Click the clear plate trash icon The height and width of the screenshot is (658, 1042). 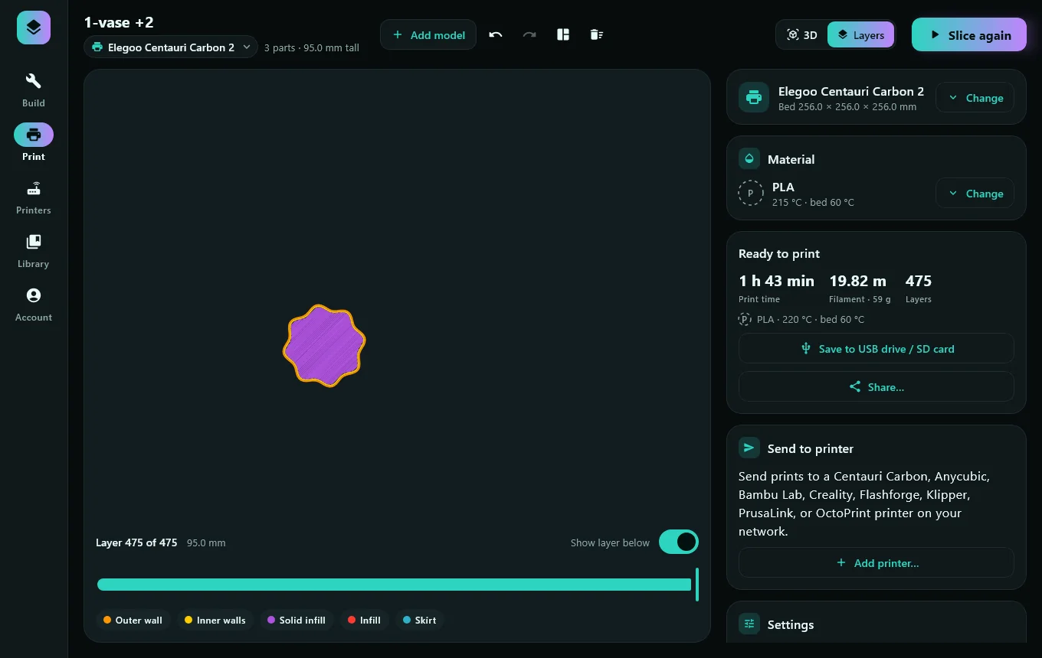[x=597, y=34]
